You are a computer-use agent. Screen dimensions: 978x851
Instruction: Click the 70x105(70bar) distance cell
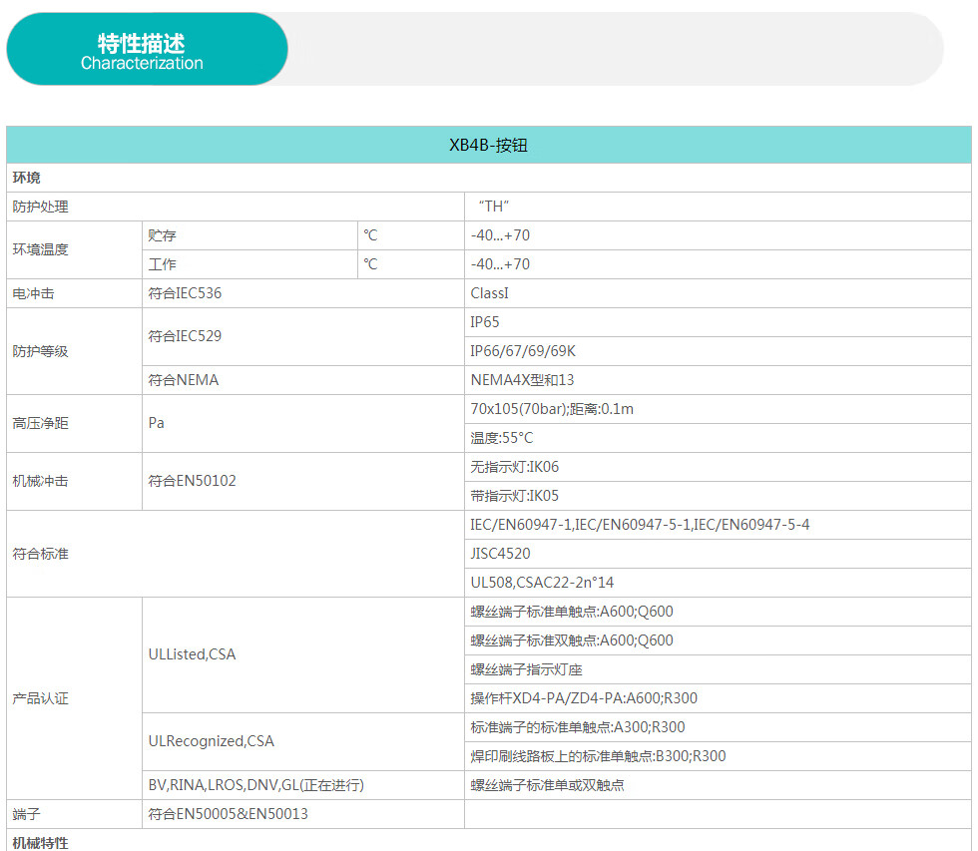click(552, 409)
